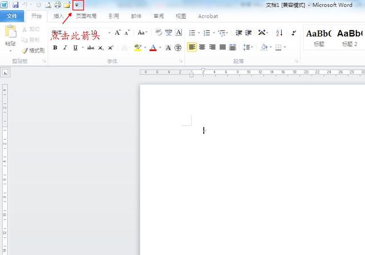
Task: Click the Print Preview icon in Quick Access Toolbar
Action: (47, 5)
